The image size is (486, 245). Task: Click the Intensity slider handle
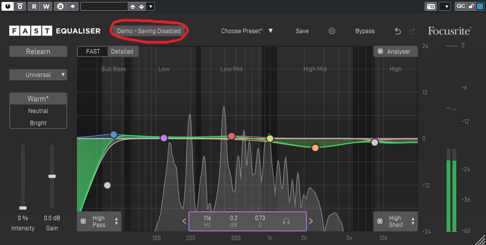(x=22, y=208)
